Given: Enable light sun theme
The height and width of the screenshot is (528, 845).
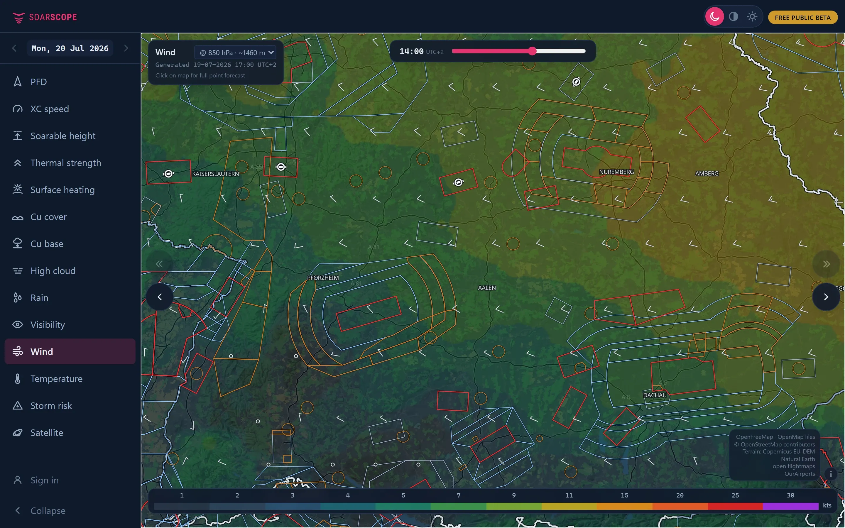Looking at the screenshot, I should point(752,16).
